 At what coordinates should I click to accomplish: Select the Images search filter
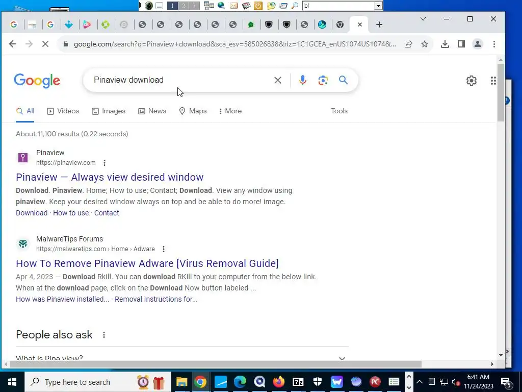(x=109, y=111)
